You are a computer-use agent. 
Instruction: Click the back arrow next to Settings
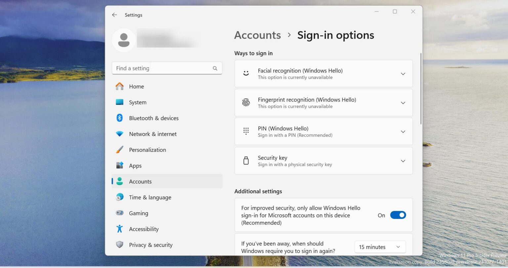click(x=114, y=15)
